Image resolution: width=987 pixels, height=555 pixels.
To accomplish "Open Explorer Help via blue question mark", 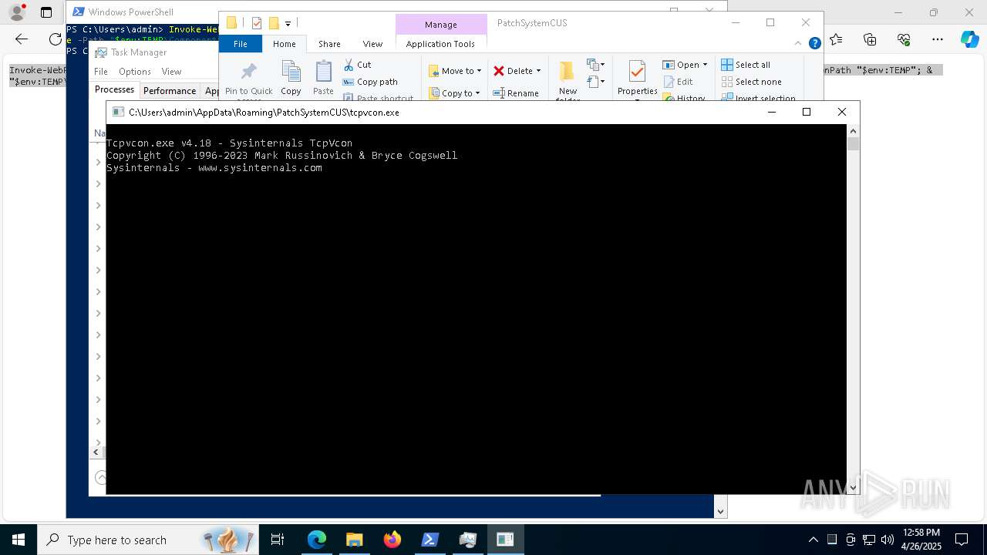I will [814, 44].
